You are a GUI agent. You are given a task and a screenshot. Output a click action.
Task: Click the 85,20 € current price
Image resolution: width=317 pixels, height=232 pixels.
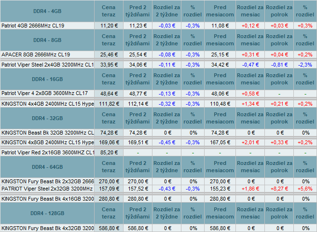(x=109, y=152)
